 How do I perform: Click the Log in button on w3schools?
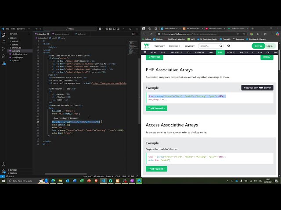[270, 46]
